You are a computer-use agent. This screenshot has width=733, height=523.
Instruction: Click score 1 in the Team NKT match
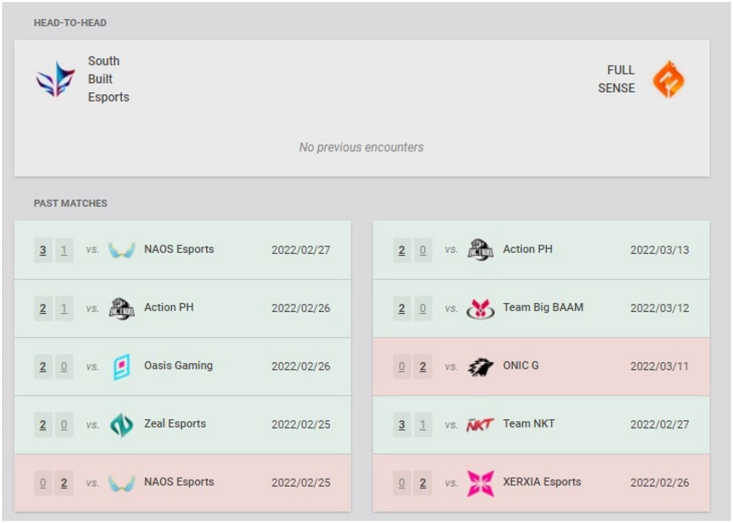point(423,425)
